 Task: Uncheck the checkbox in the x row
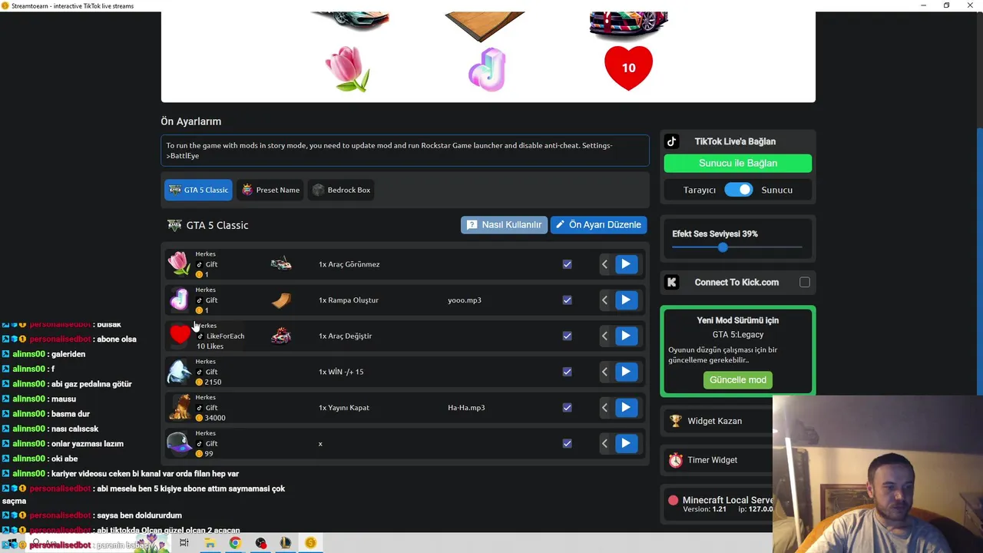pyautogui.click(x=567, y=443)
